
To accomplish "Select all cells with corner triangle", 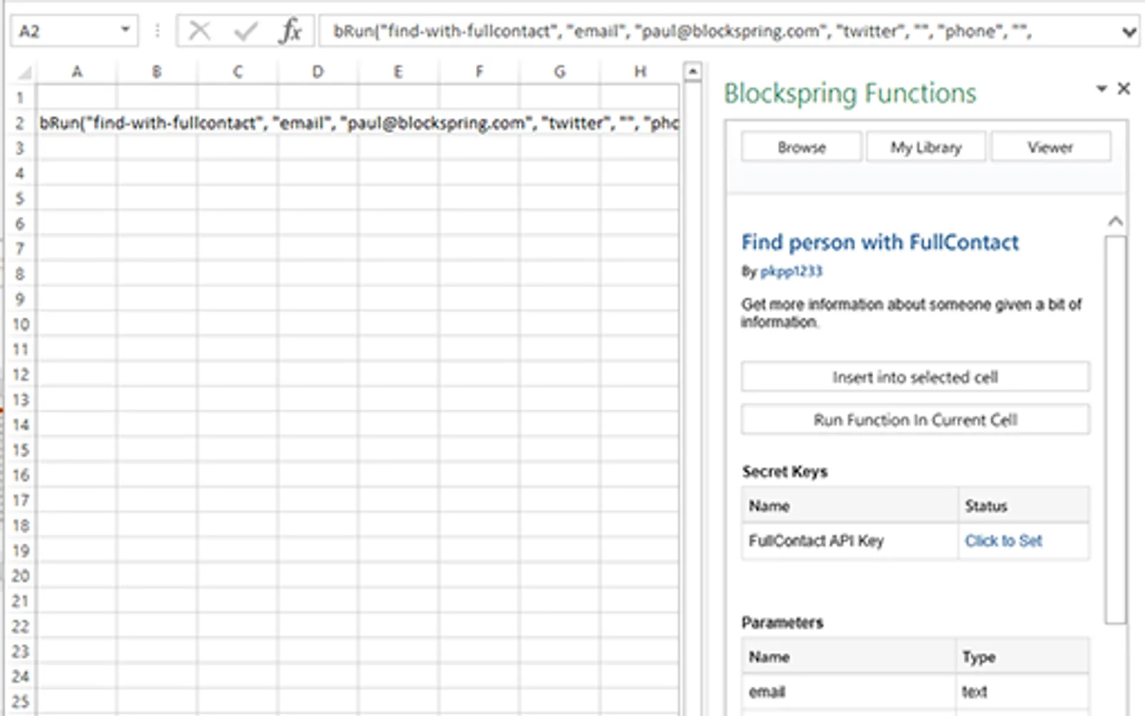I will (24, 72).
